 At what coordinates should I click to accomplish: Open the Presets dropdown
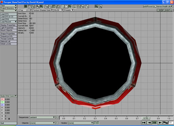click(69, 10)
